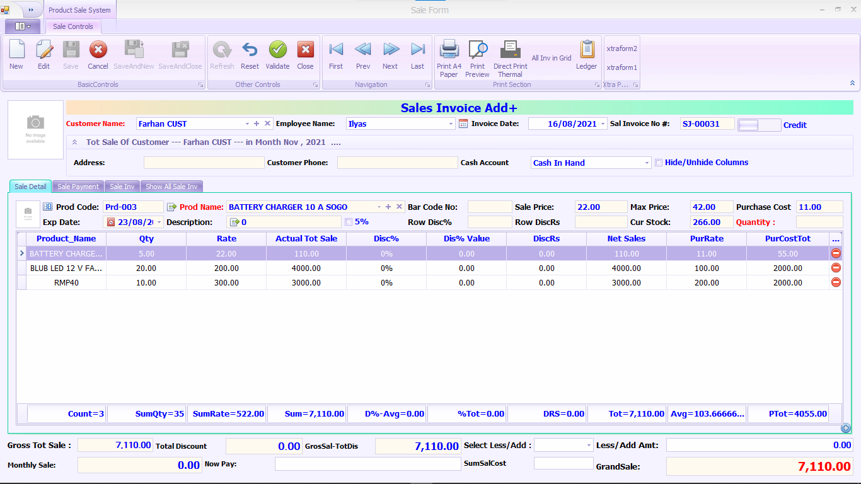Click plus icon next to Customer Name field
Viewport: 861px width, 484px height.
[257, 124]
